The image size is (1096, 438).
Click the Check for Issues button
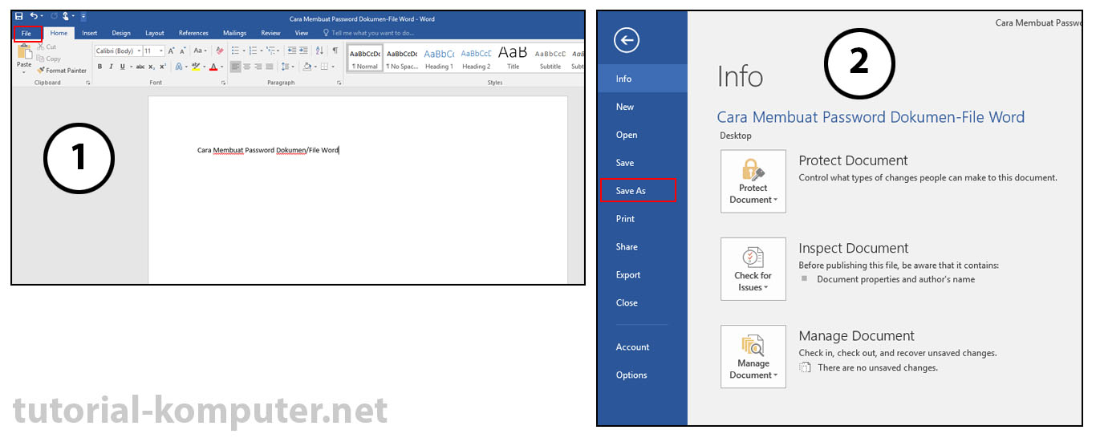click(x=753, y=269)
